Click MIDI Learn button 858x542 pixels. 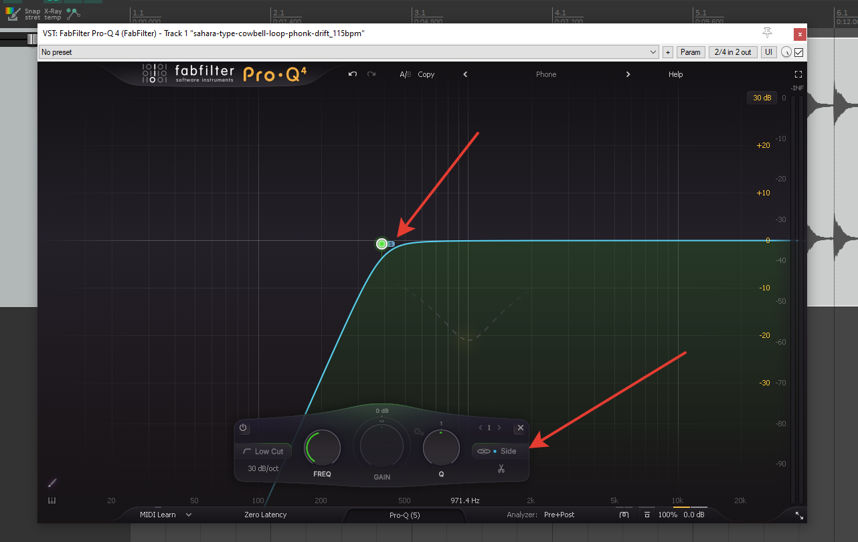click(x=158, y=515)
